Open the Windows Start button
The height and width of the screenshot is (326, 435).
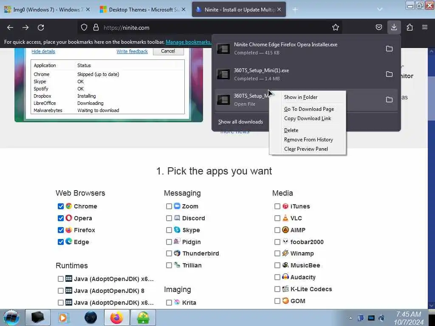(11, 318)
